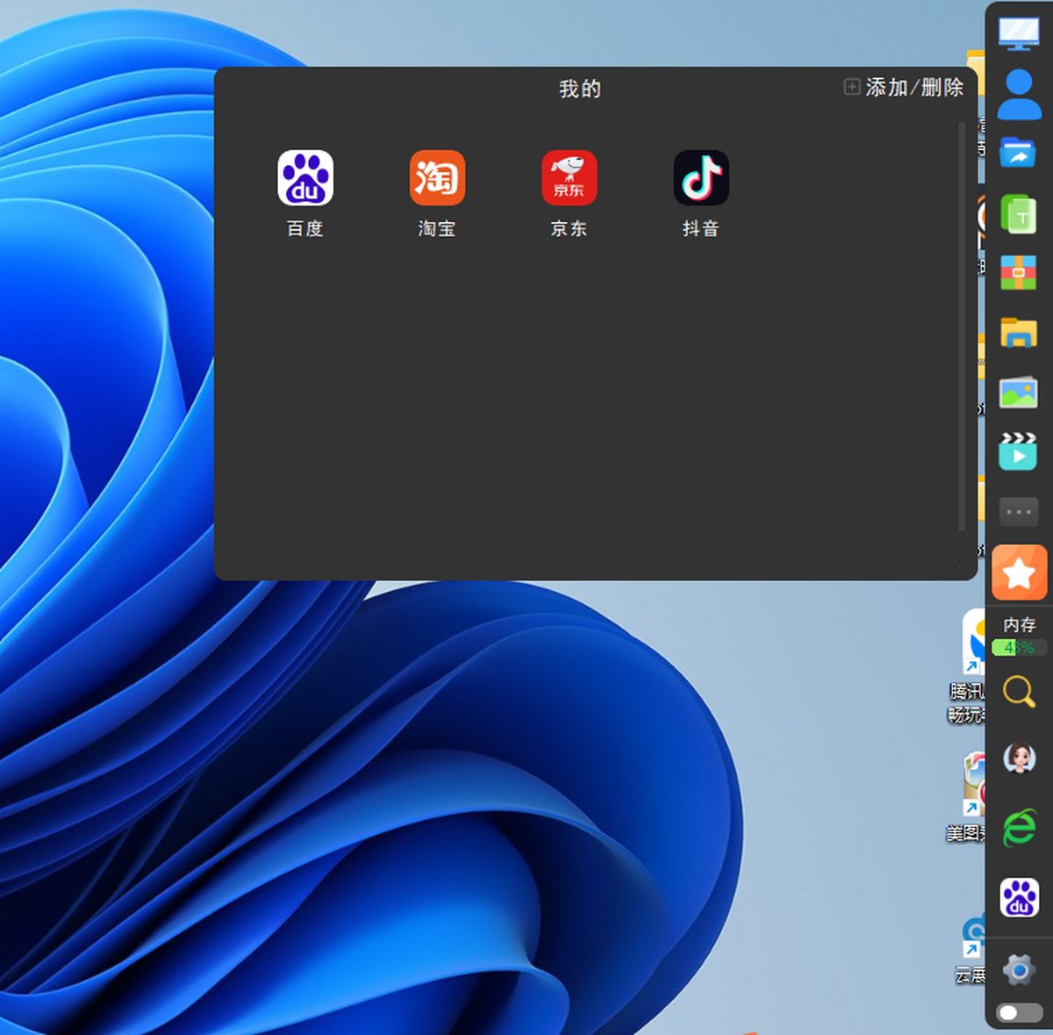Open the 淘宝 shortcut
1053x1035 pixels.
click(437, 194)
